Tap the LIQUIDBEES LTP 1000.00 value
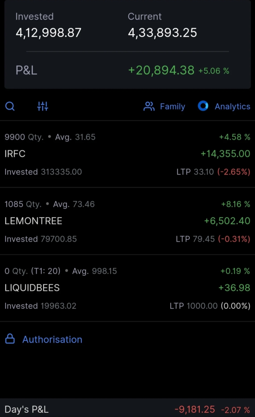This screenshot has height=417, width=255. [x=202, y=306]
